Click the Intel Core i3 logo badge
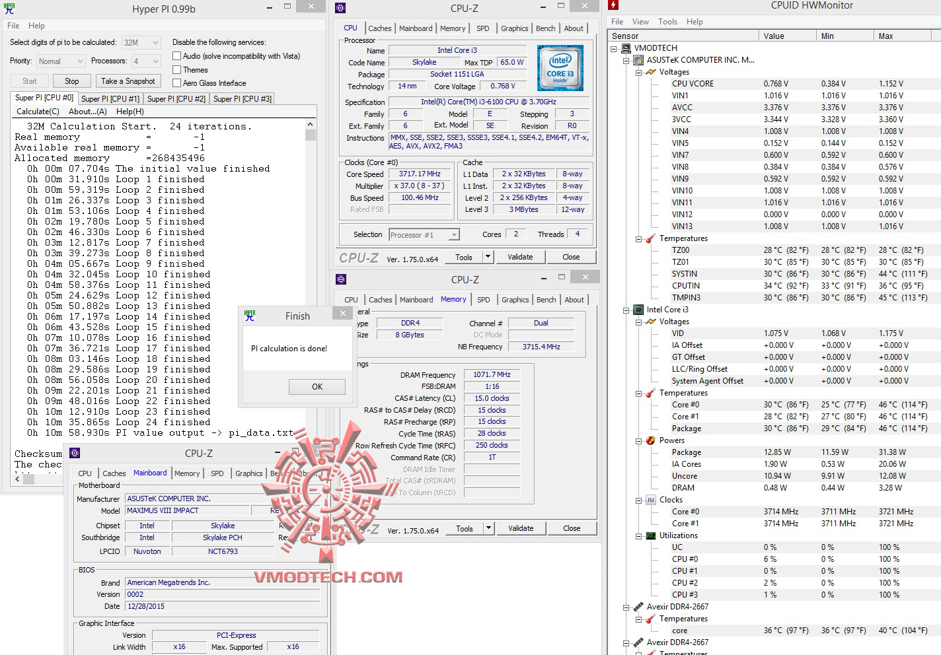The width and height of the screenshot is (941, 655). click(x=560, y=68)
